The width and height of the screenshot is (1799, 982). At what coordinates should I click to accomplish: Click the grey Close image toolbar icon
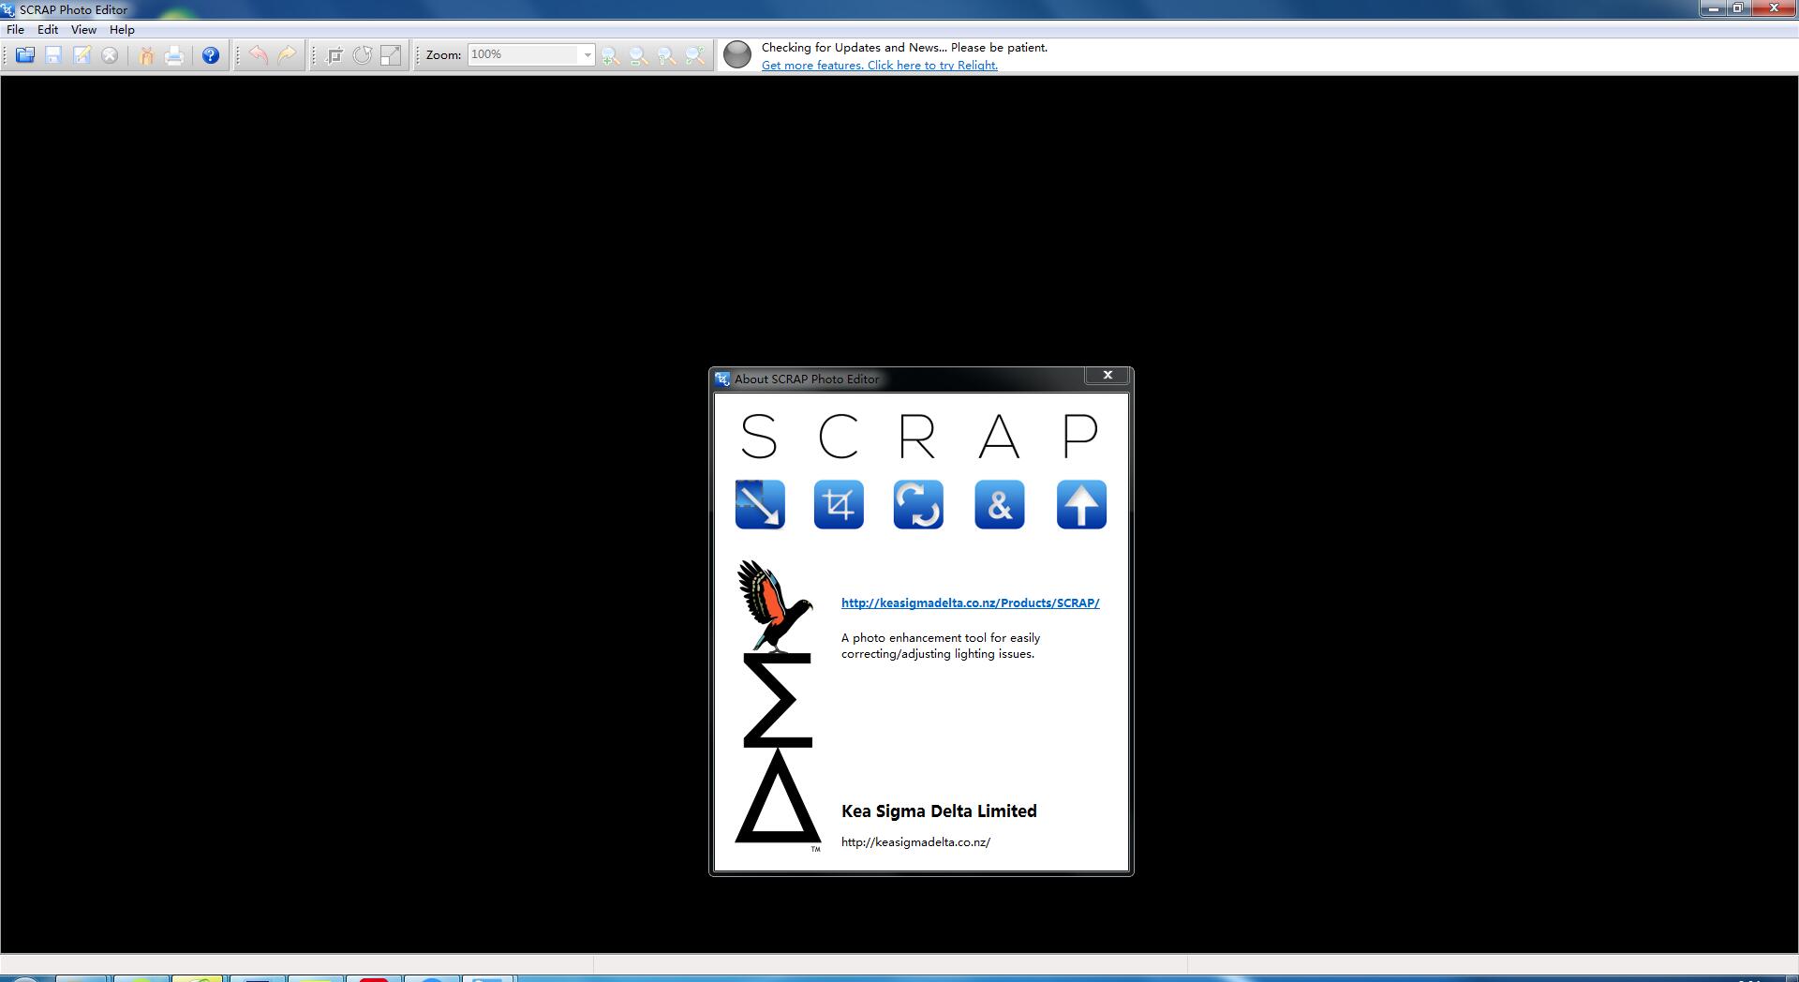click(x=110, y=55)
